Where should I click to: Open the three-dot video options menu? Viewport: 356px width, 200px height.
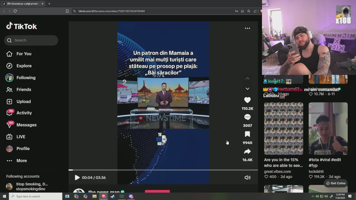coord(247,28)
